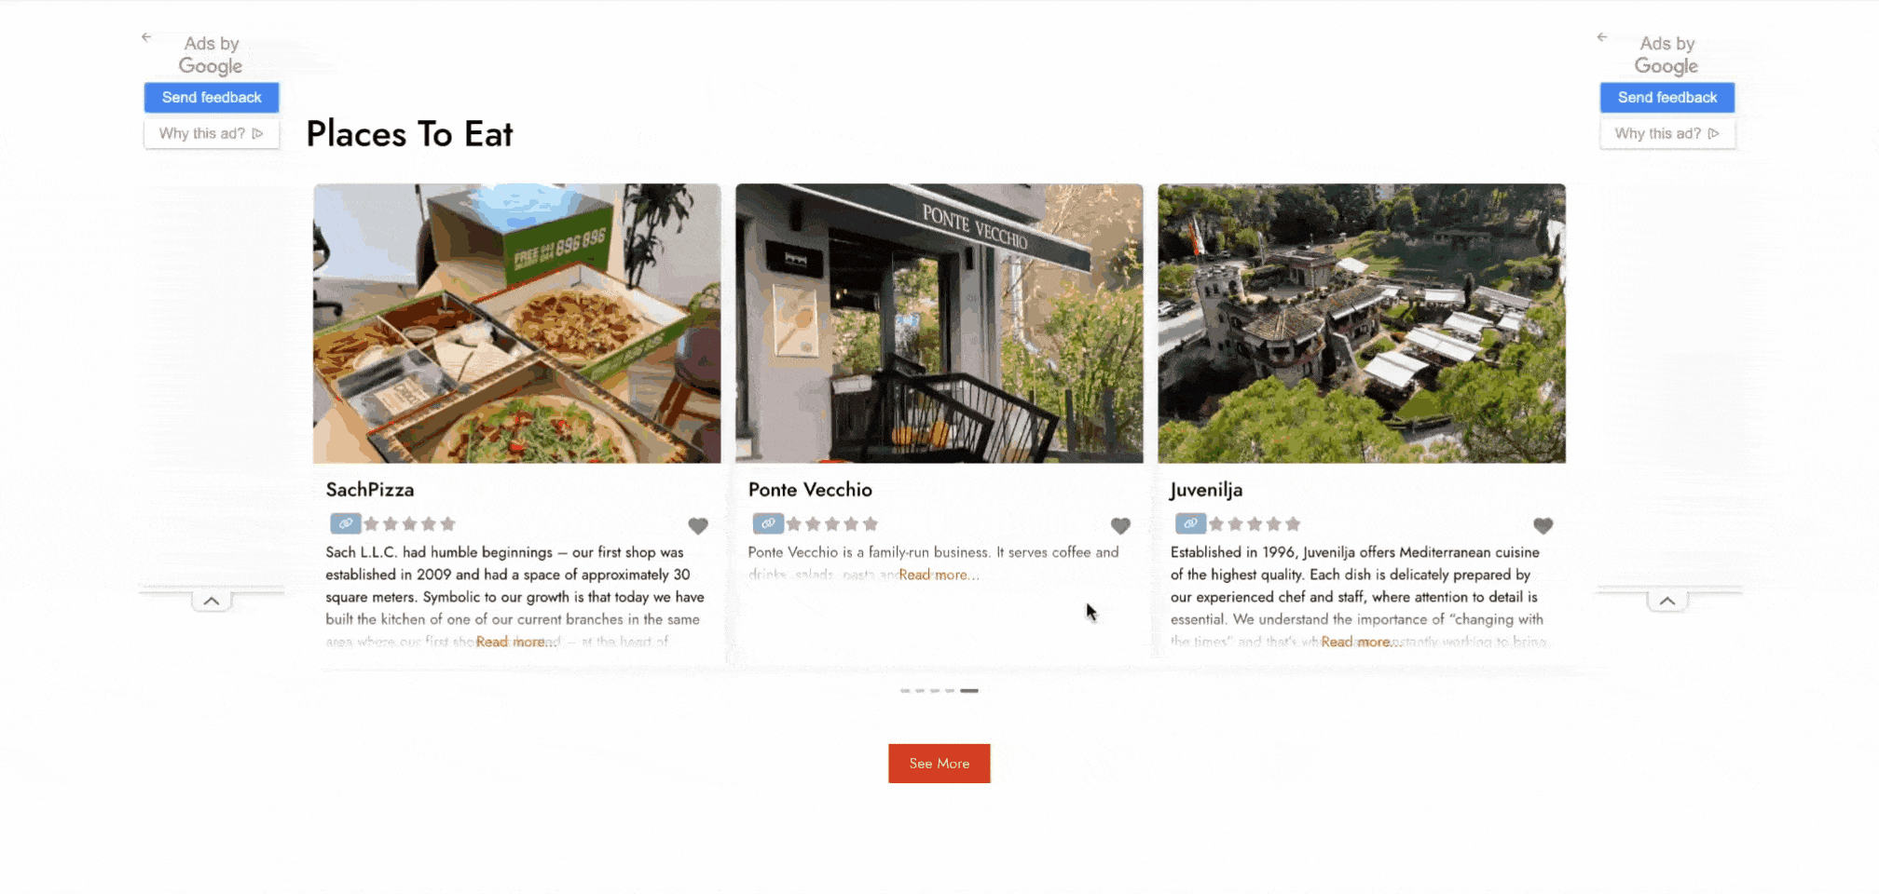
Task: Favorite SachPizza with the heart icon
Action: 698,526
